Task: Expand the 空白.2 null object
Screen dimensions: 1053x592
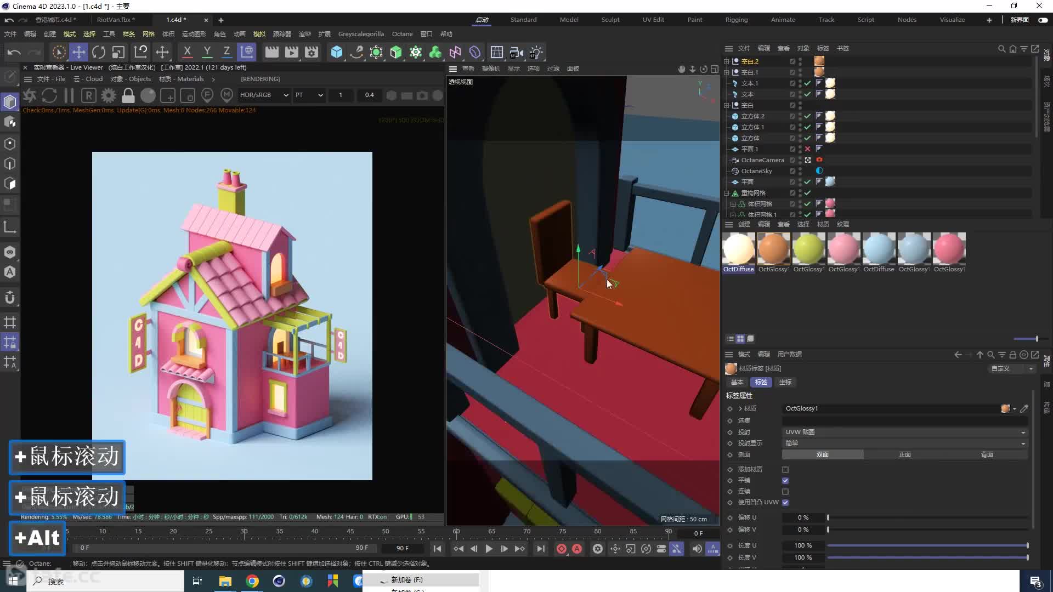Action: coord(727,61)
